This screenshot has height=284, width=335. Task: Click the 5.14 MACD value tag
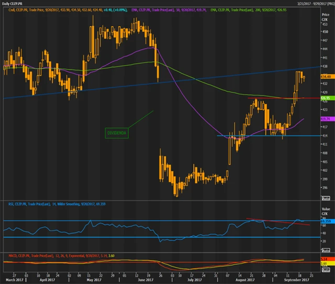click(x=325, y=260)
